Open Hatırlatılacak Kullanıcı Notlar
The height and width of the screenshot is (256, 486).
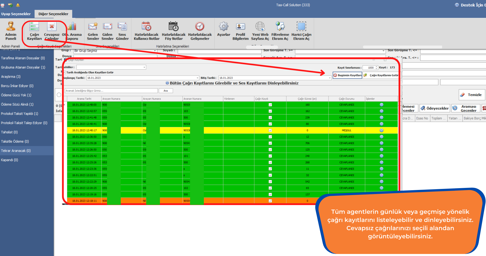[x=147, y=31]
